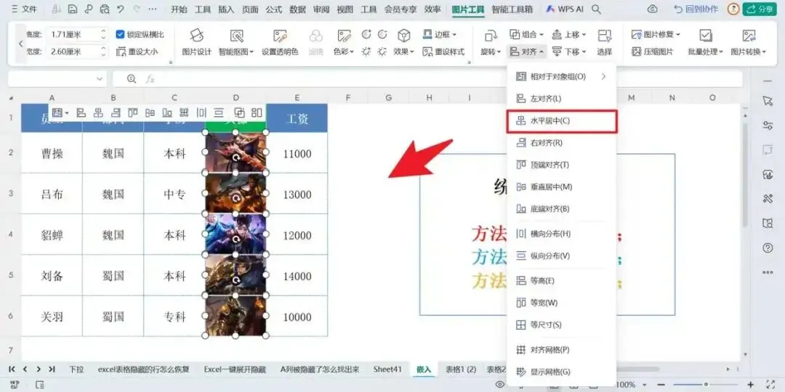Expand 相对于对象组(O) submenu
Image resolution: width=785 pixels, height=392 pixels.
coord(562,76)
